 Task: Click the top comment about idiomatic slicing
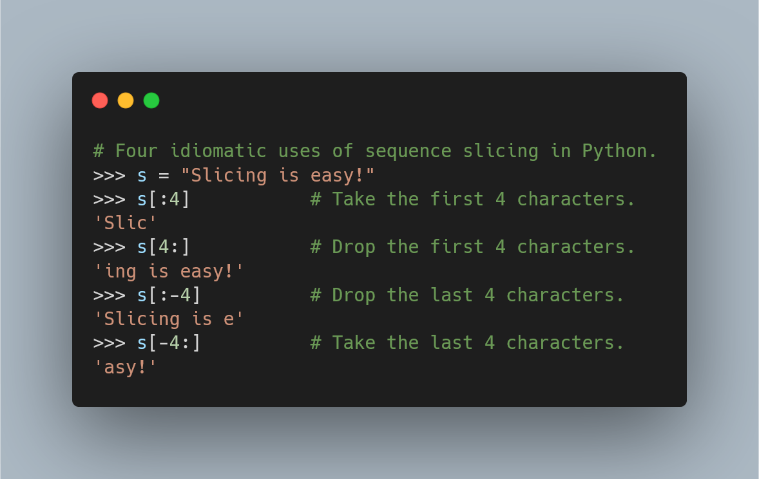click(375, 151)
